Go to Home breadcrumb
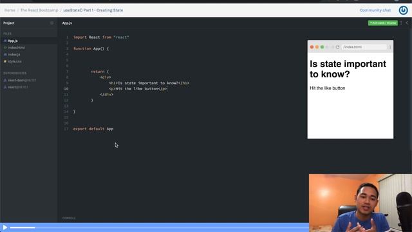Screen dimensions: 412x232 coord(10,10)
